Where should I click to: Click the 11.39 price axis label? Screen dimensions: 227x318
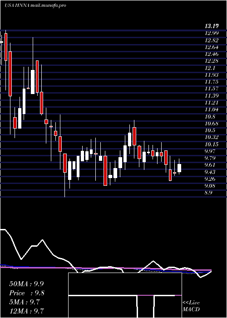tap(212, 96)
